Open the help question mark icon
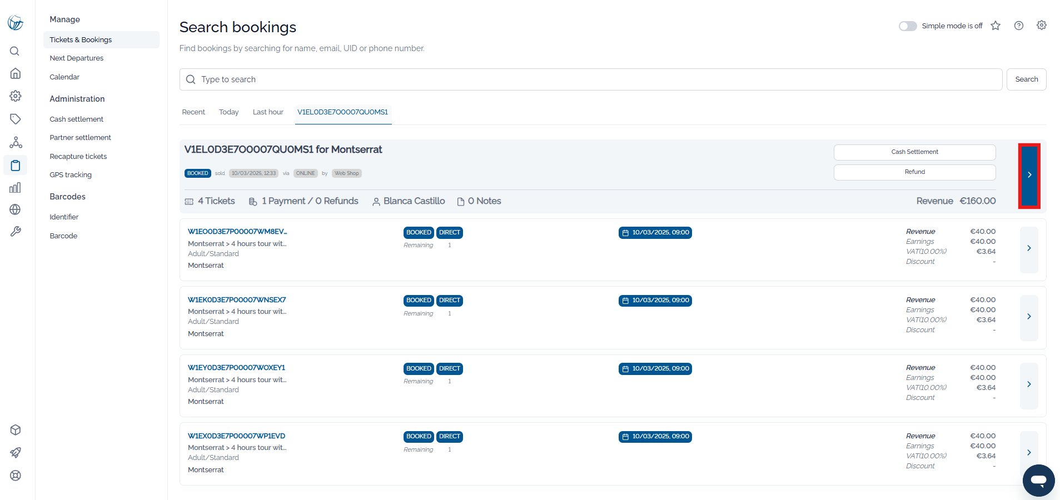Screen dimensions: 1060x500 coord(1019,26)
